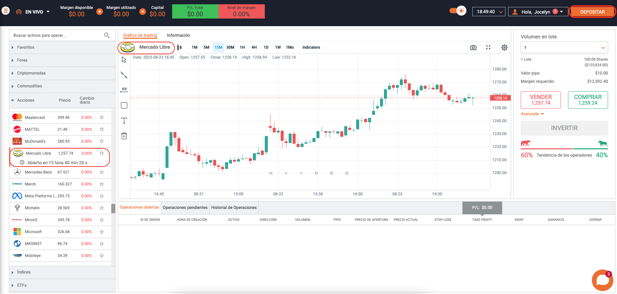Click the INVERTIR button

click(x=564, y=128)
